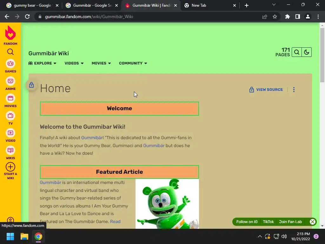Screen dimensions: 325x244
Task: Click the Start a Wiki plus icon
Action: click(x=10, y=167)
